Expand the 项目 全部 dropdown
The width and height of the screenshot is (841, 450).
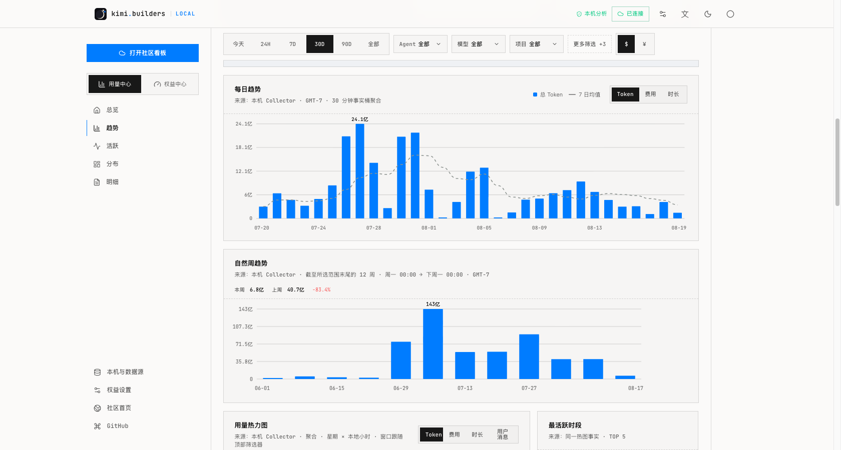pyautogui.click(x=536, y=44)
